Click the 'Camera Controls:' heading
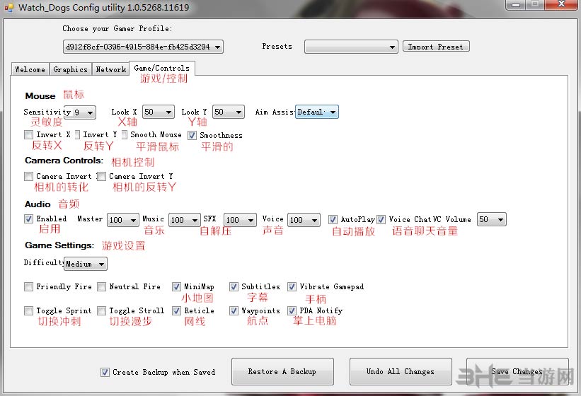Screen dimensions: 581x396 (64, 161)
